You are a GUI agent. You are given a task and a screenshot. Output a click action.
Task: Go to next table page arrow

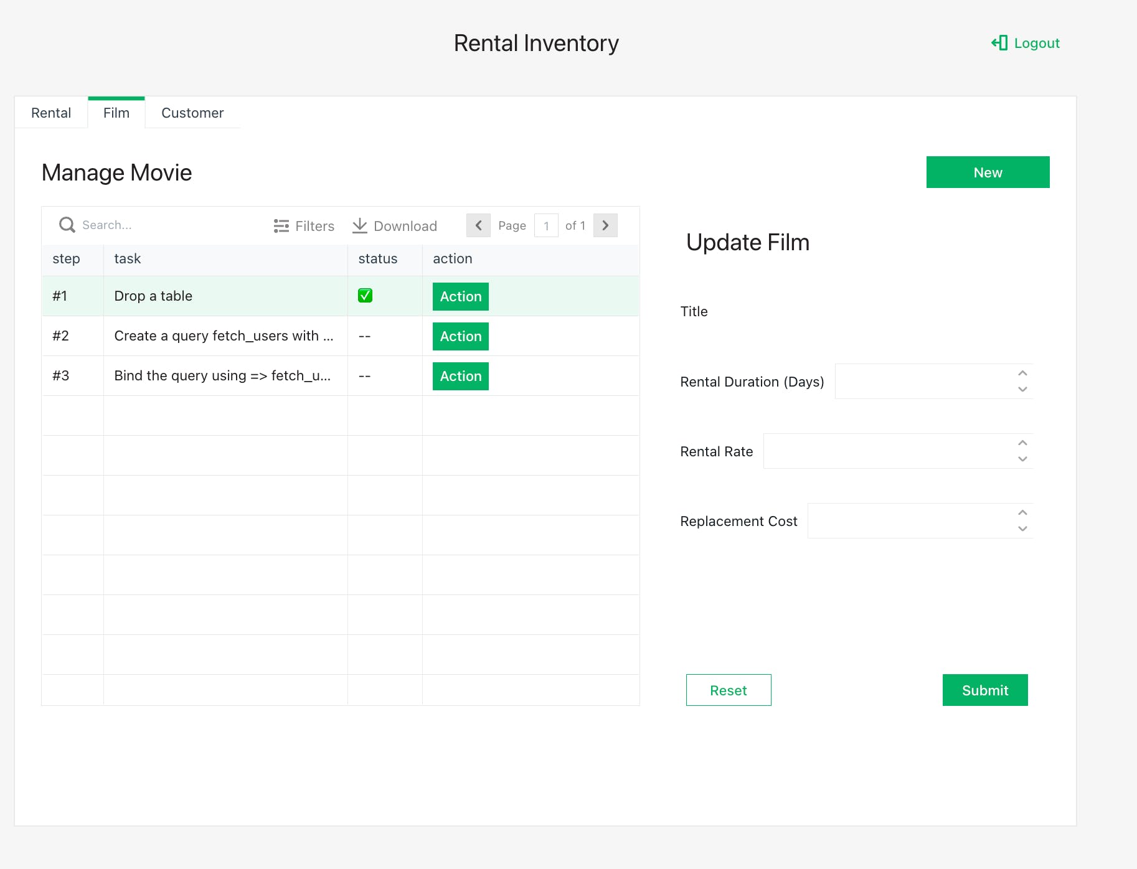coord(605,225)
